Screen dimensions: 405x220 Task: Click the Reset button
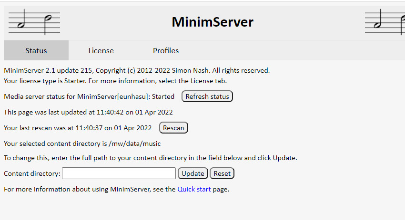point(222,173)
